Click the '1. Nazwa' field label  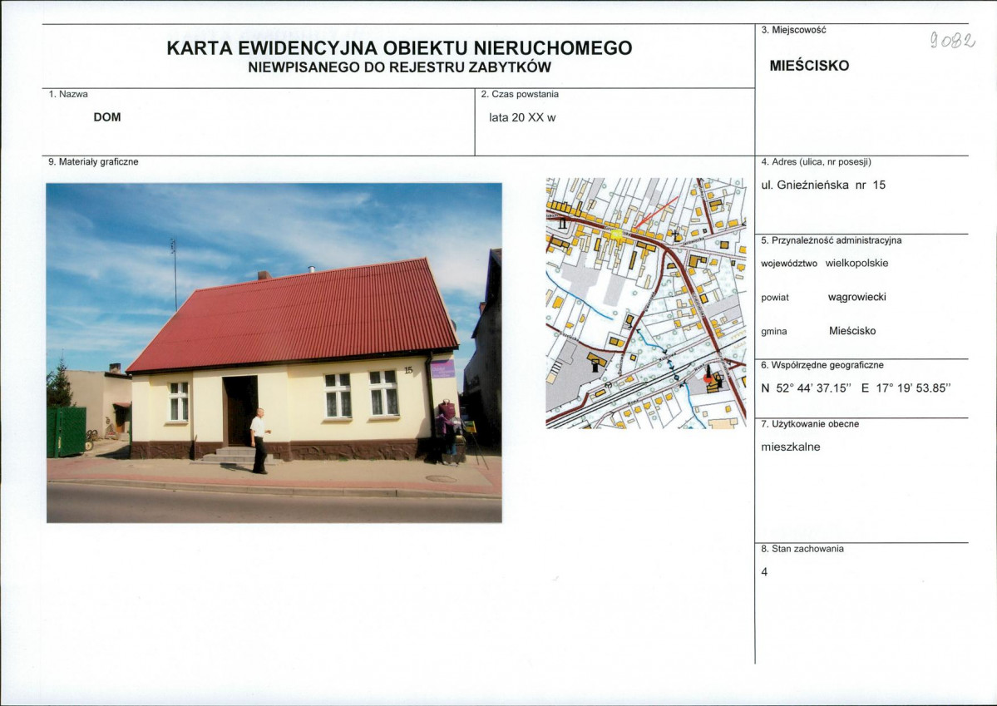tap(69, 94)
